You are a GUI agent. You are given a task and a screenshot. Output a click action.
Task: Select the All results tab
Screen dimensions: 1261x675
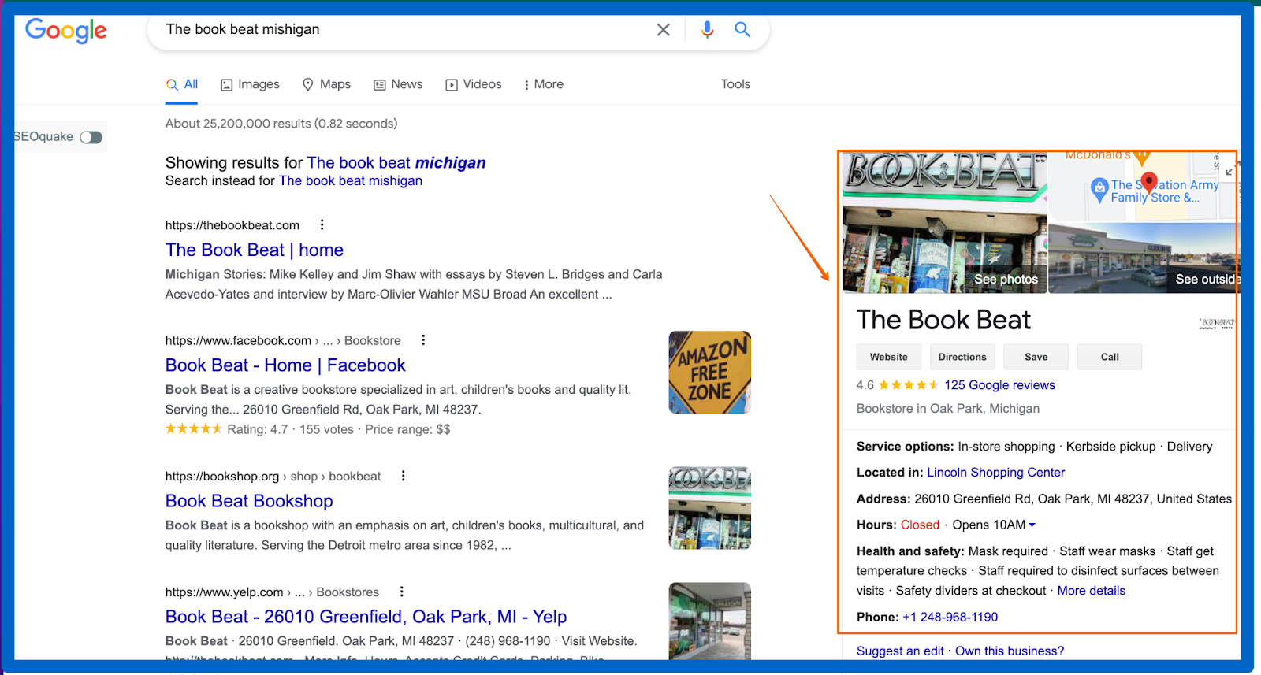click(x=182, y=84)
